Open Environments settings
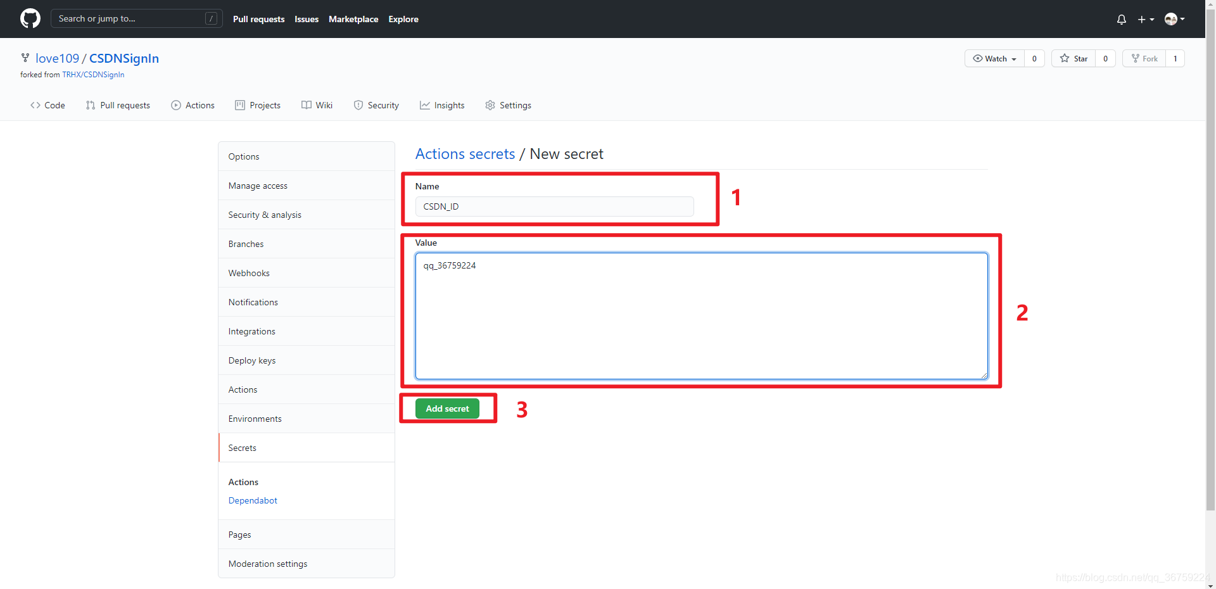This screenshot has height=589, width=1216. tap(307, 419)
